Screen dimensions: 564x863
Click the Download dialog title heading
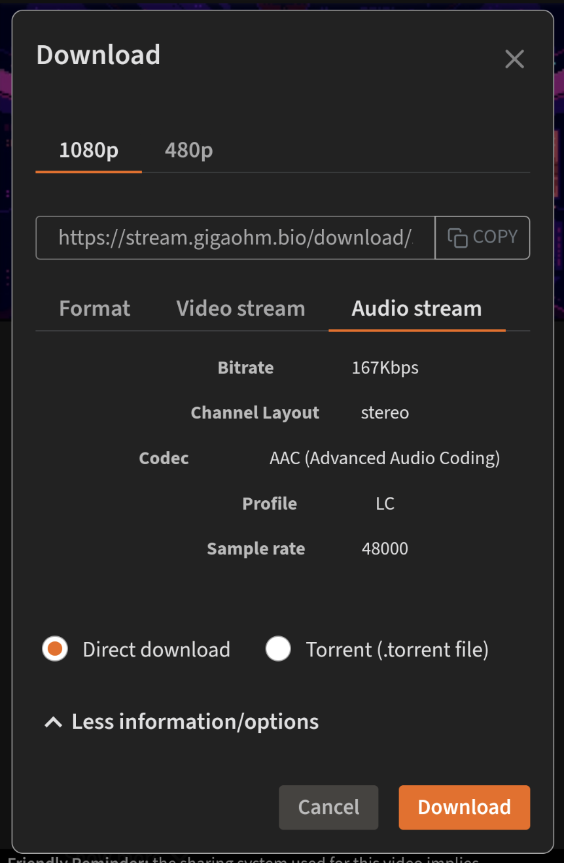click(98, 55)
